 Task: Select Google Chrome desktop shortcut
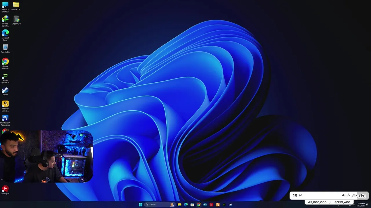pos(5,64)
